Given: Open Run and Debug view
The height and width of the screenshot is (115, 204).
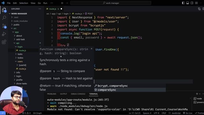Looking at the screenshot, I should coord(4,34).
